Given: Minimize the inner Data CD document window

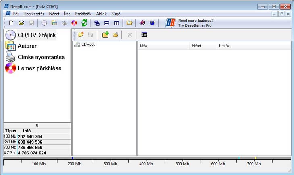Looking at the screenshot, I should pyautogui.click(x=275, y=14).
